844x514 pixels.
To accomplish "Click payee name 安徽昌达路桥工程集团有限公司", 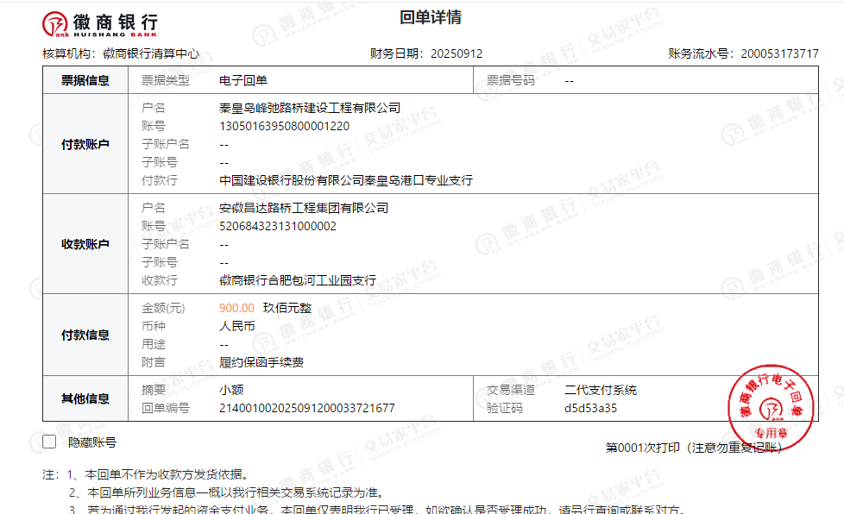I will (x=304, y=208).
